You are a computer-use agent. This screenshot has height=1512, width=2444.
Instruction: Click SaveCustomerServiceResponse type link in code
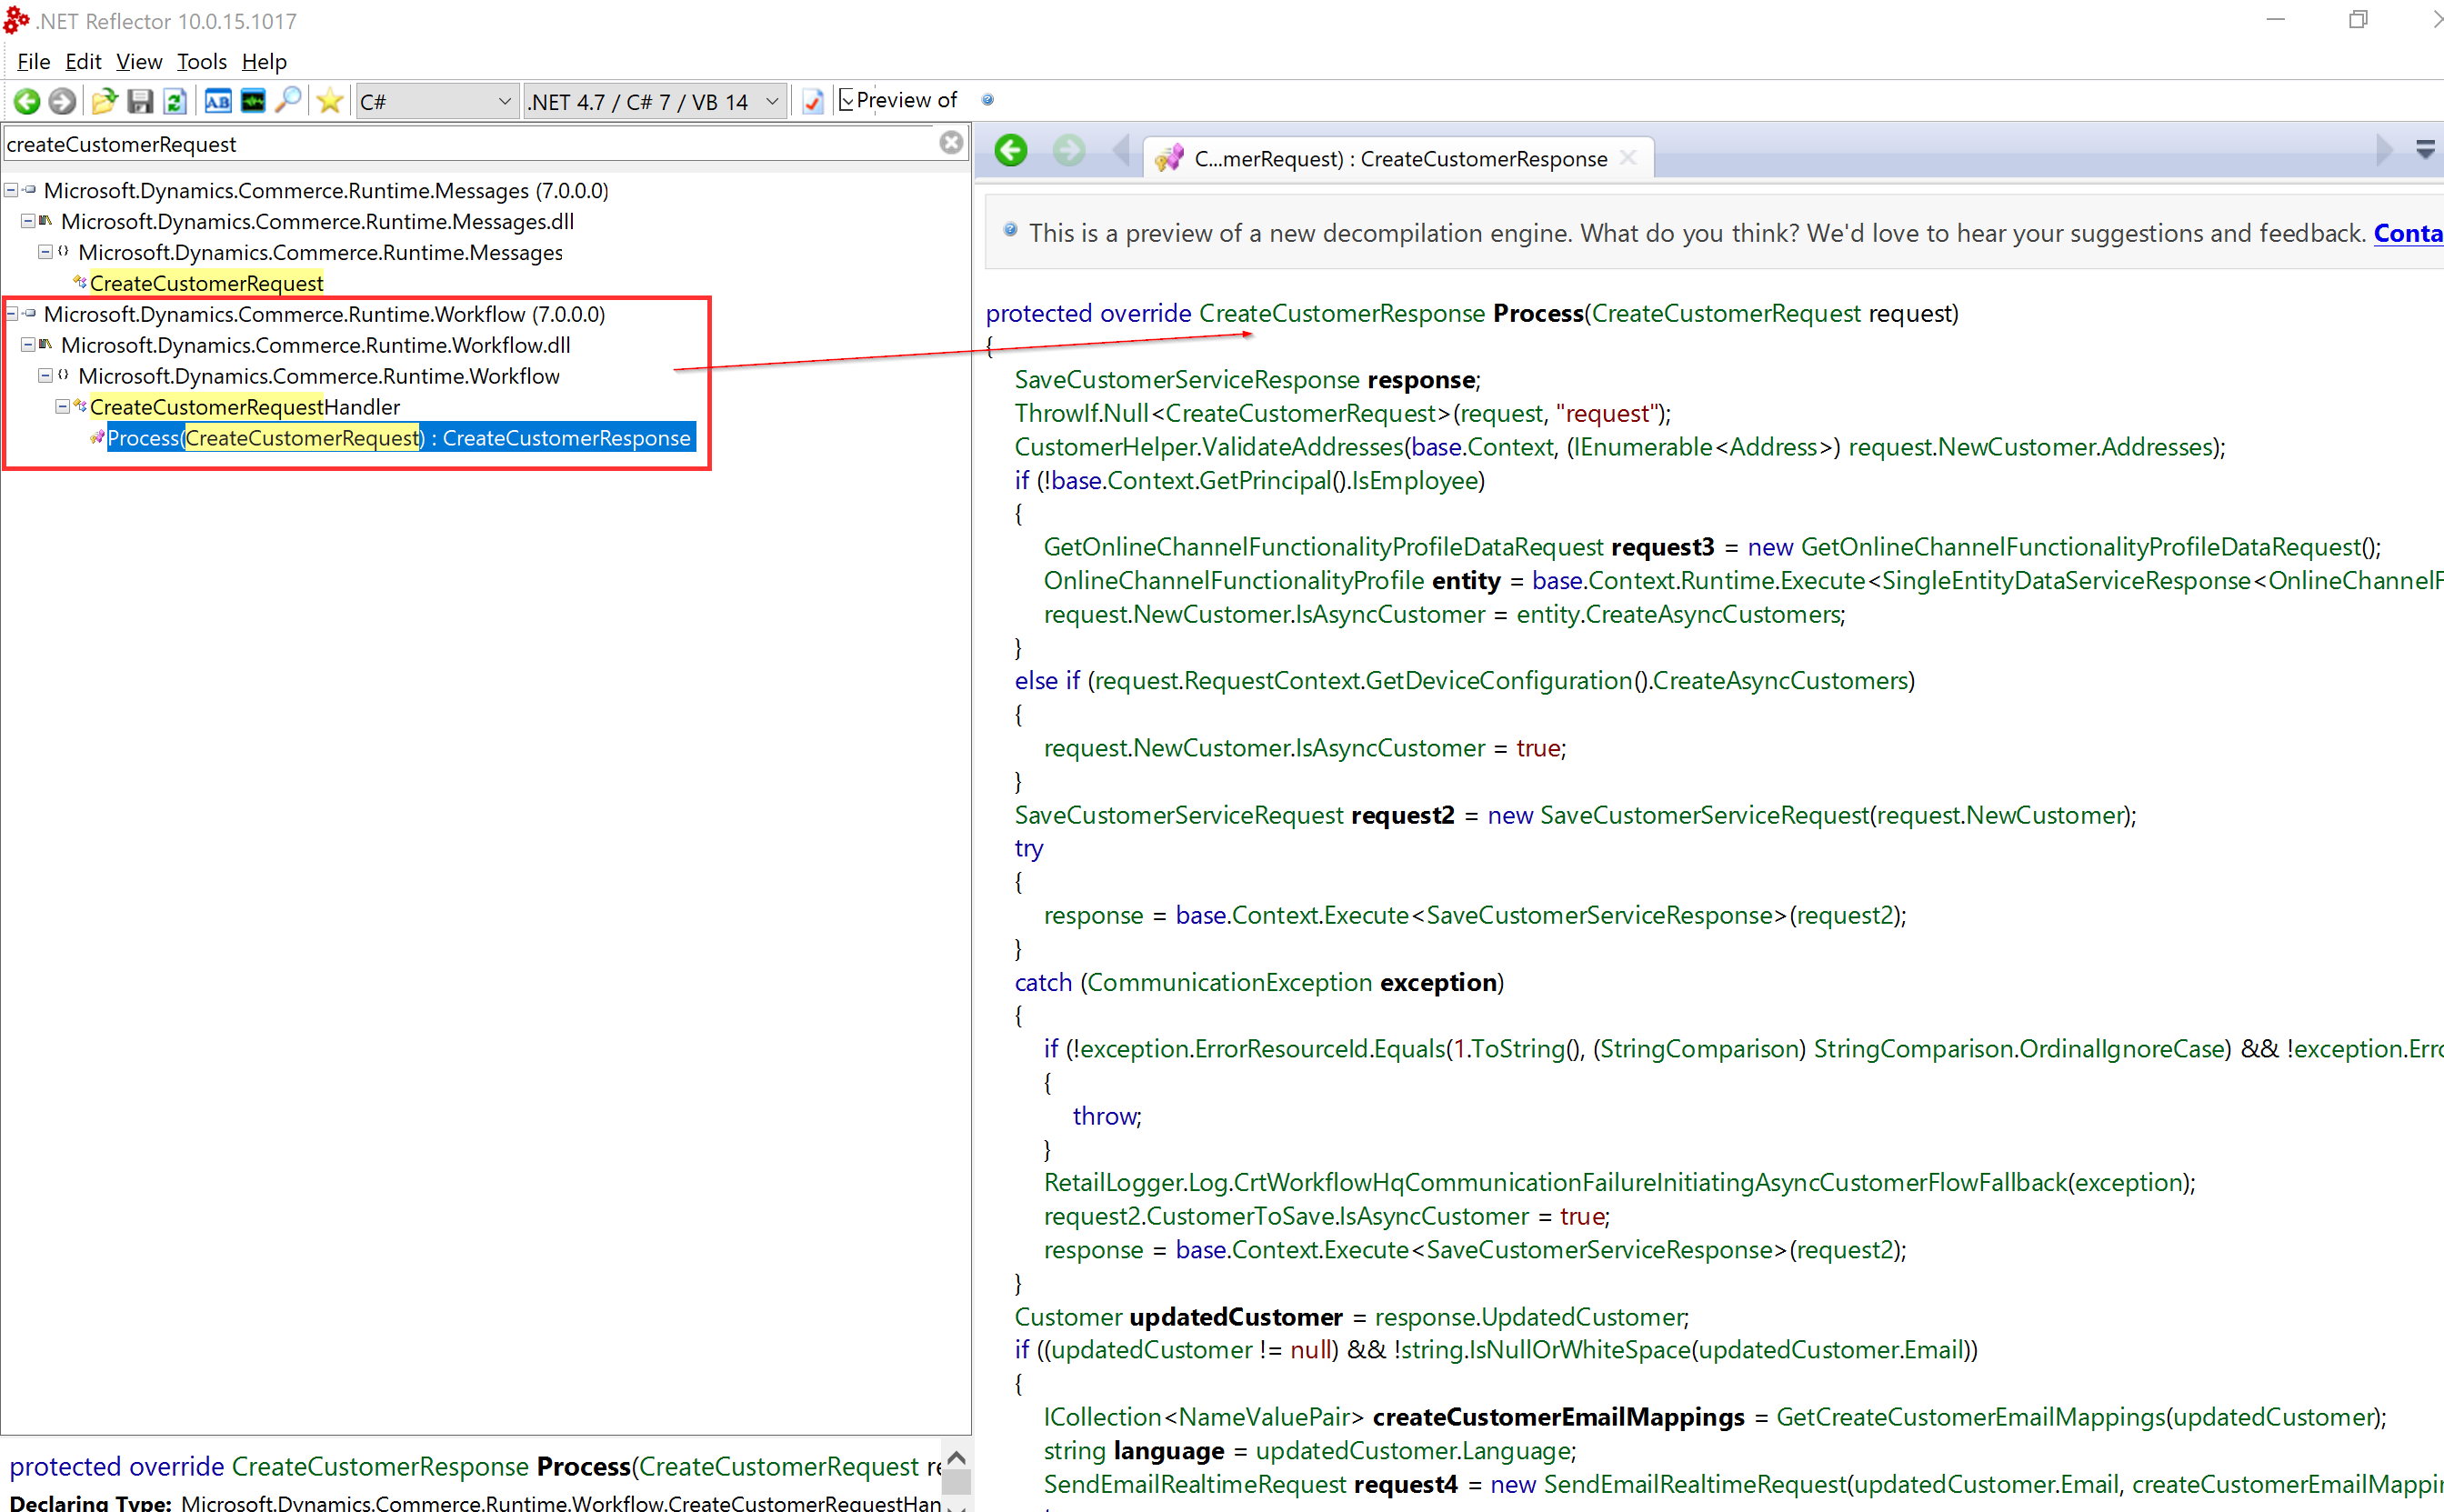1187,380
